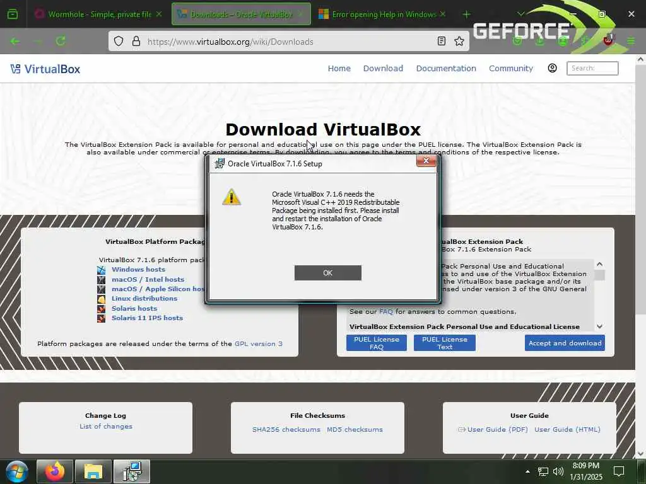
Task: Open the Documentation nav link
Action: [446, 68]
